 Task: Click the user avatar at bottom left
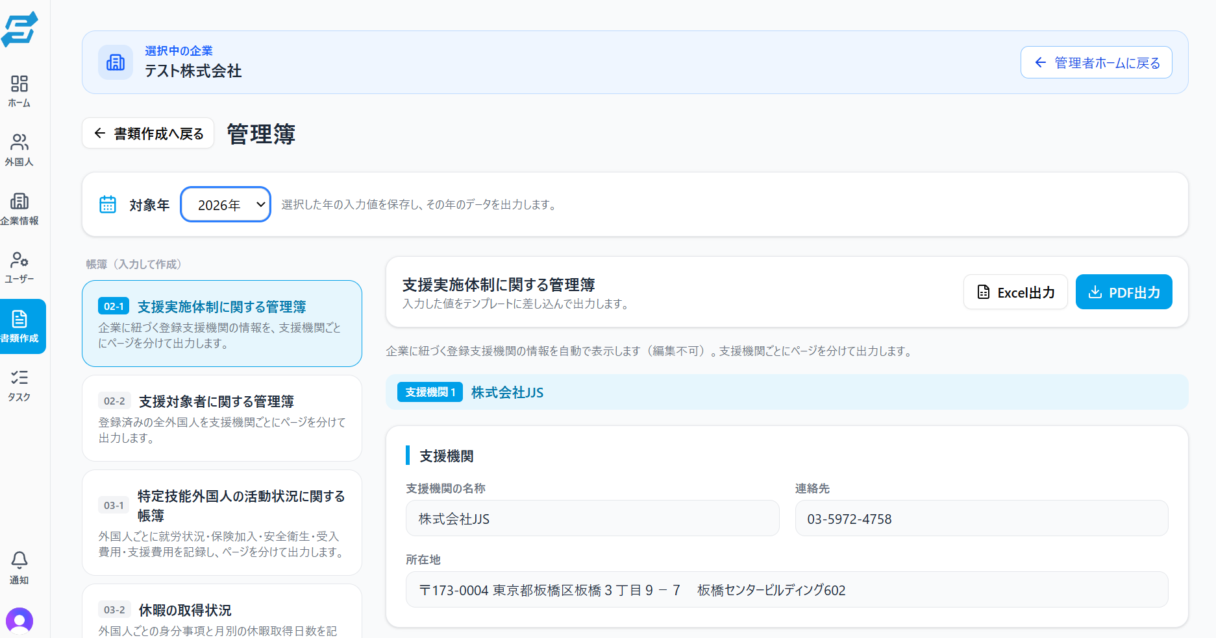pyautogui.click(x=19, y=620)
